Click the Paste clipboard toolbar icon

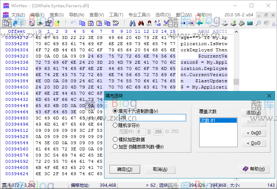tap(99, 23)
